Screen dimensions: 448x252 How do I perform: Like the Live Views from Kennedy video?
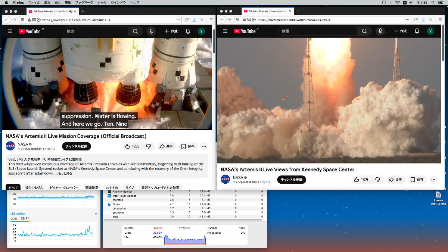click(x=361, y=180)
